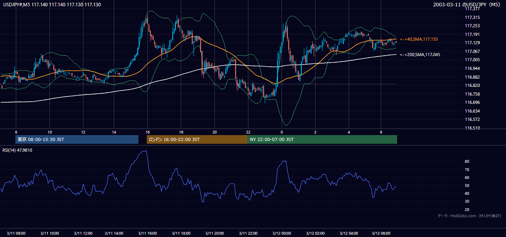Click the hour label 0 under the price chart
Image resolution: width=506 pixels, height=237 pixels.
tap(282, 132)
